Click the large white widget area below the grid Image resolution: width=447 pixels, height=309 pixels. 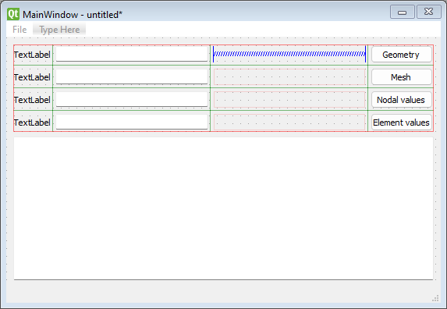click(x=223, y=208)
